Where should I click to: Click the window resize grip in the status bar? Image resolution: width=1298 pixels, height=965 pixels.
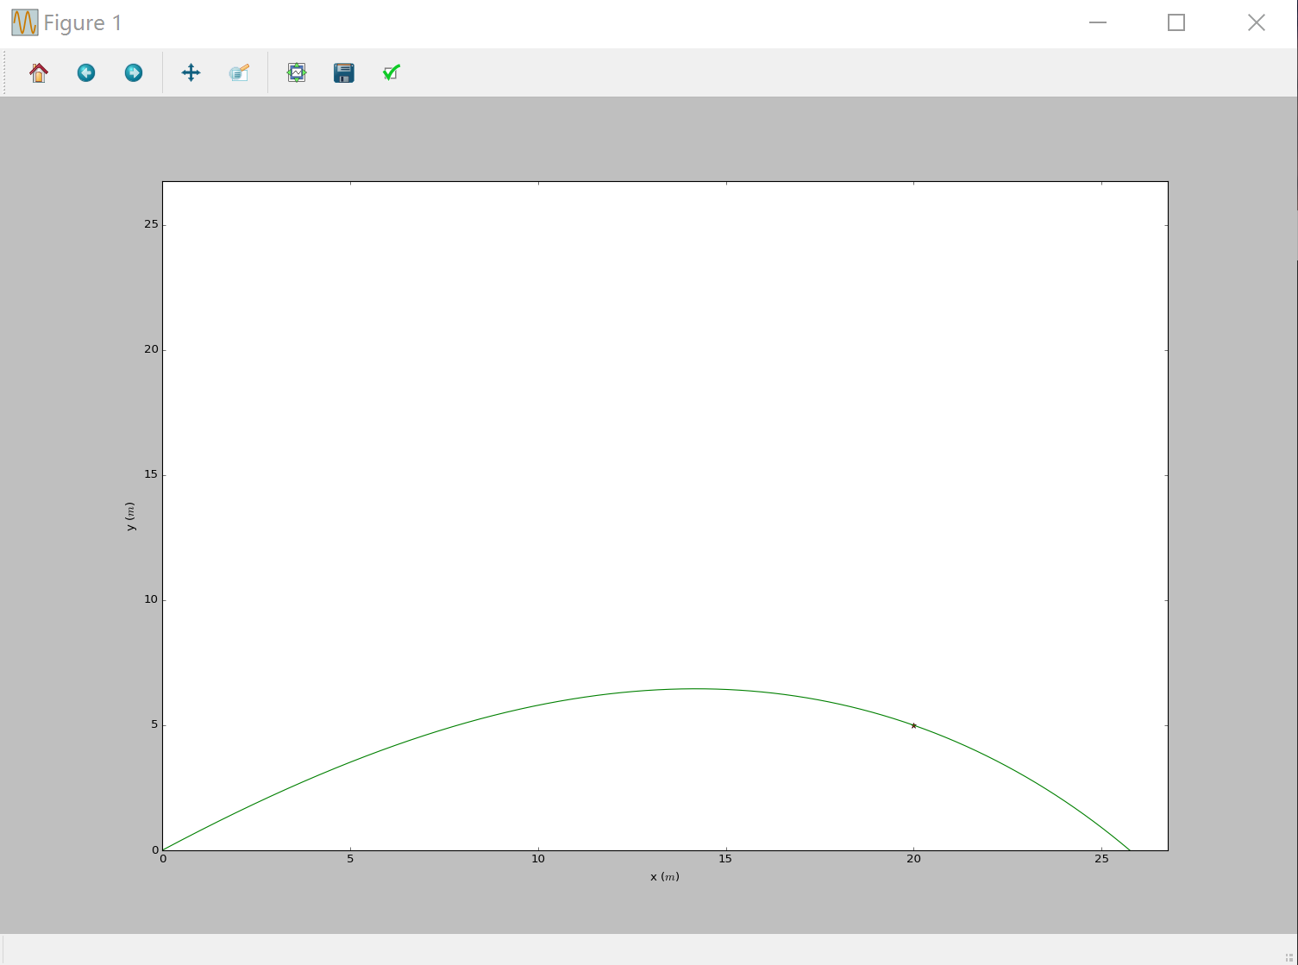click(1289, 956)
